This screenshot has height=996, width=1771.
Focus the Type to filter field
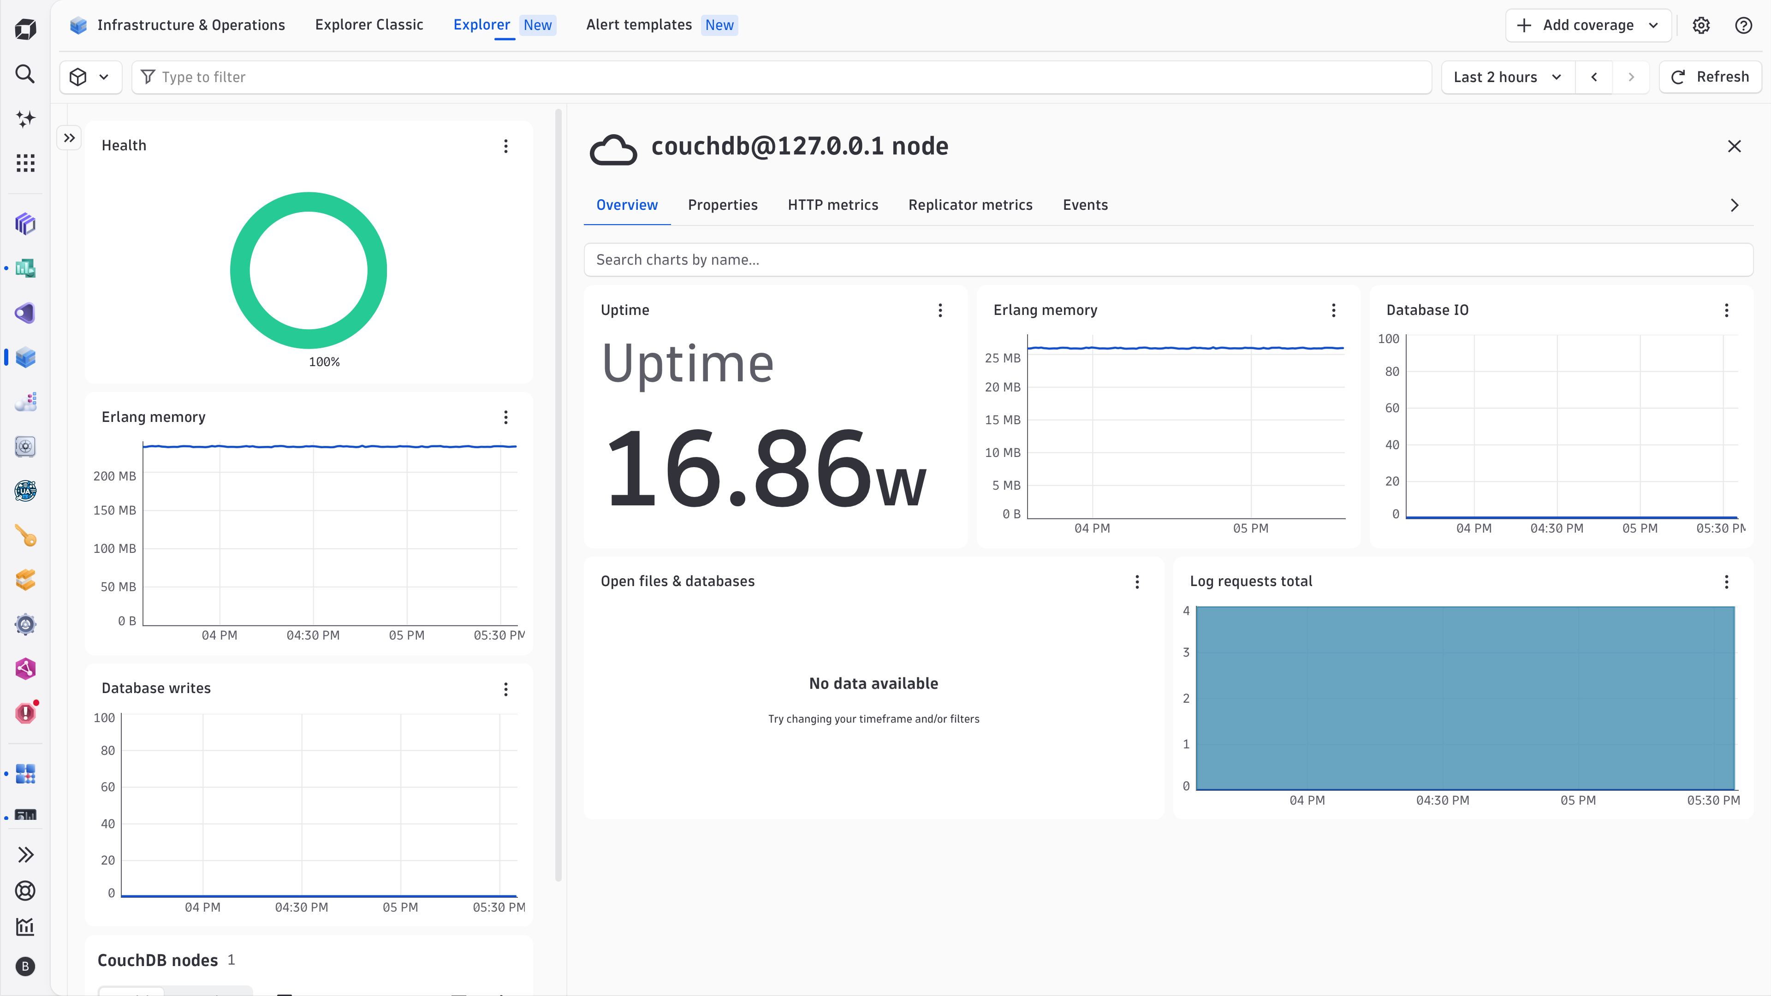[x=782, y=77]
